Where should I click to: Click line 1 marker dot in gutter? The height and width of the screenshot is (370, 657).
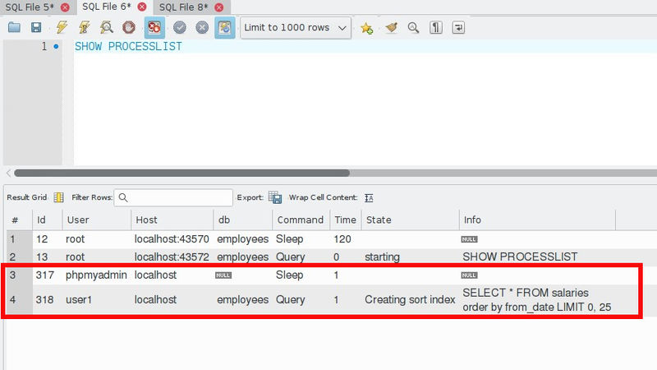click(x=56, y=47)
